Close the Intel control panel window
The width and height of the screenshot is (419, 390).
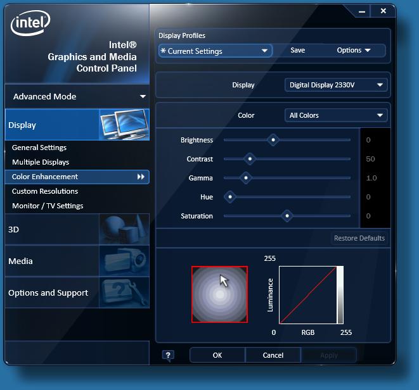click(x=384, y=11)
